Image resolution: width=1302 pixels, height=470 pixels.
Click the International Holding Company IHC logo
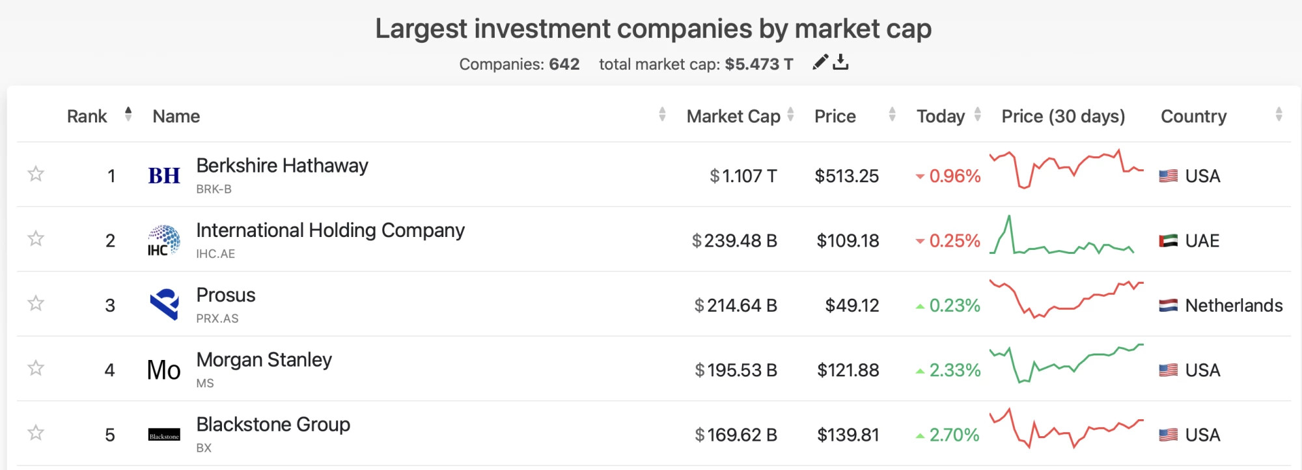coord(164,240)
